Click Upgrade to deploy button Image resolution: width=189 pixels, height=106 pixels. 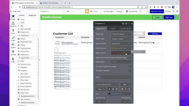pos(157,11)
